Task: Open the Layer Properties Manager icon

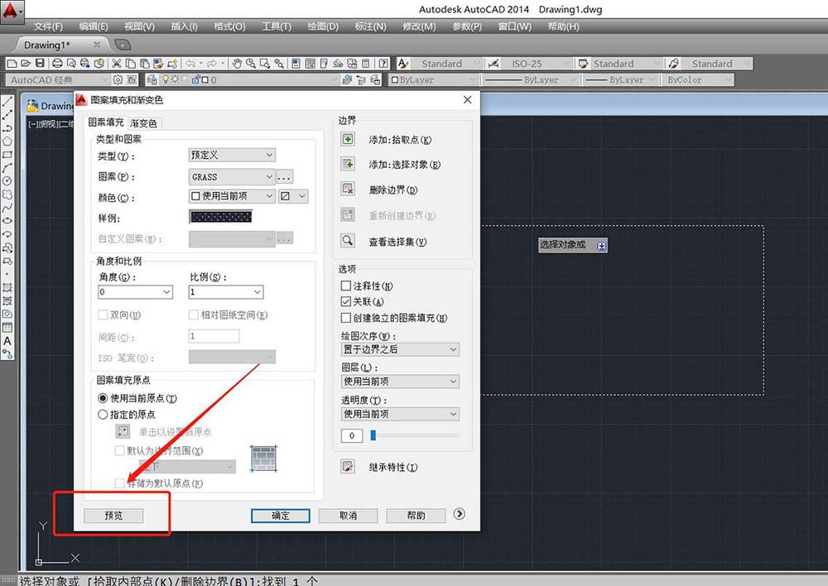Action: click(x=152, y=79)
